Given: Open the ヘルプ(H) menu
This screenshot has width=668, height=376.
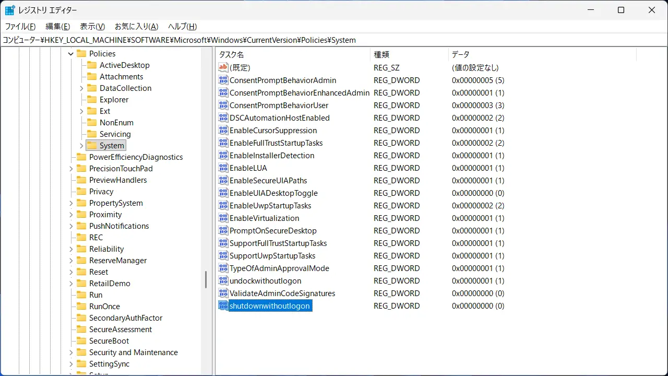Looking at the screenshot, I should [x=182, y=26].
